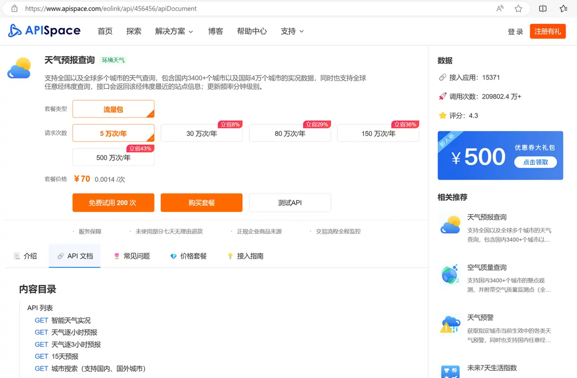Image resolution: width=577 pixels, height=378 pixels.
Task: Select the 30 万次/年 request plan
Action: click(x=201, y=133)
